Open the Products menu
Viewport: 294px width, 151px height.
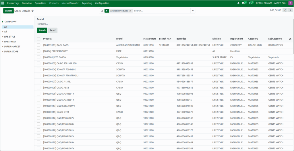[x=54, y=3]
